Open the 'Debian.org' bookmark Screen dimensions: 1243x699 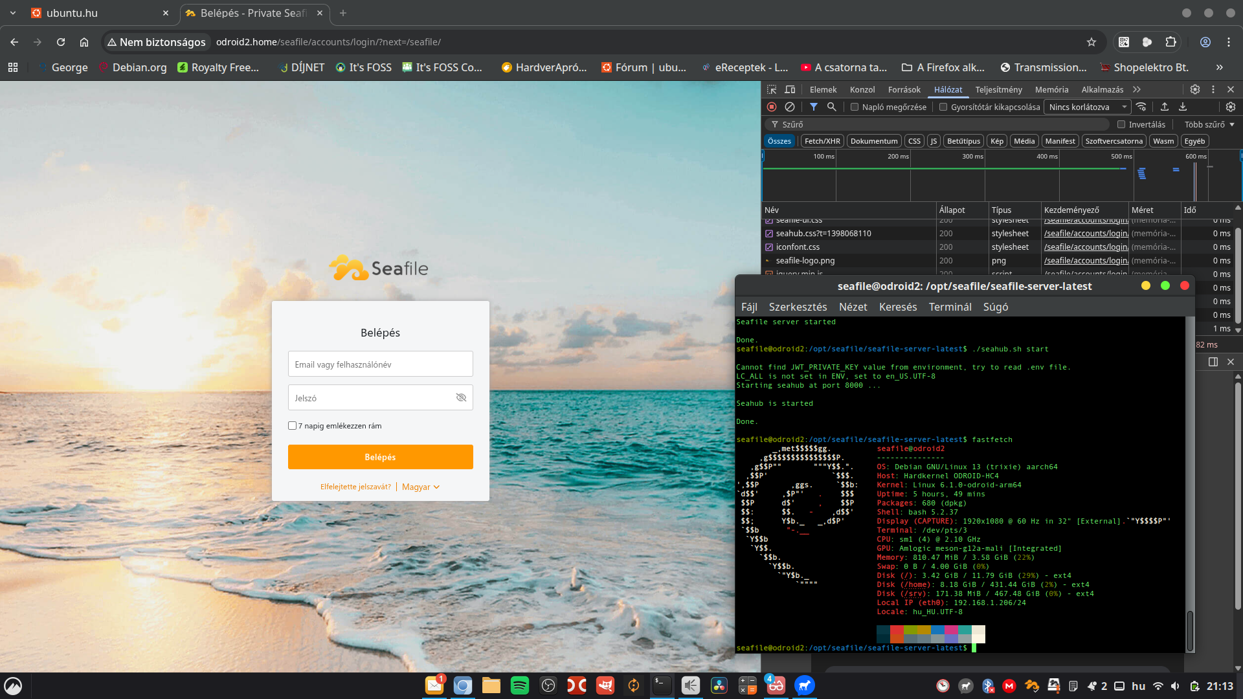pos(133,67)
